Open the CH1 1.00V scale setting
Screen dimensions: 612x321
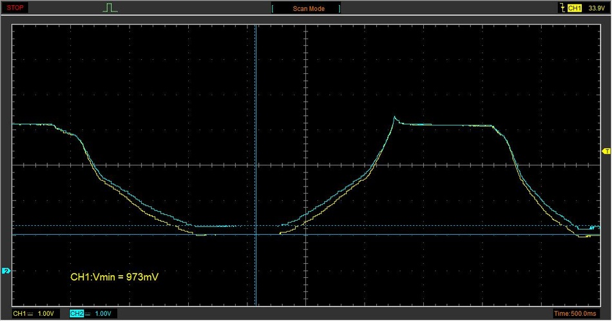[x=46, y=313]
